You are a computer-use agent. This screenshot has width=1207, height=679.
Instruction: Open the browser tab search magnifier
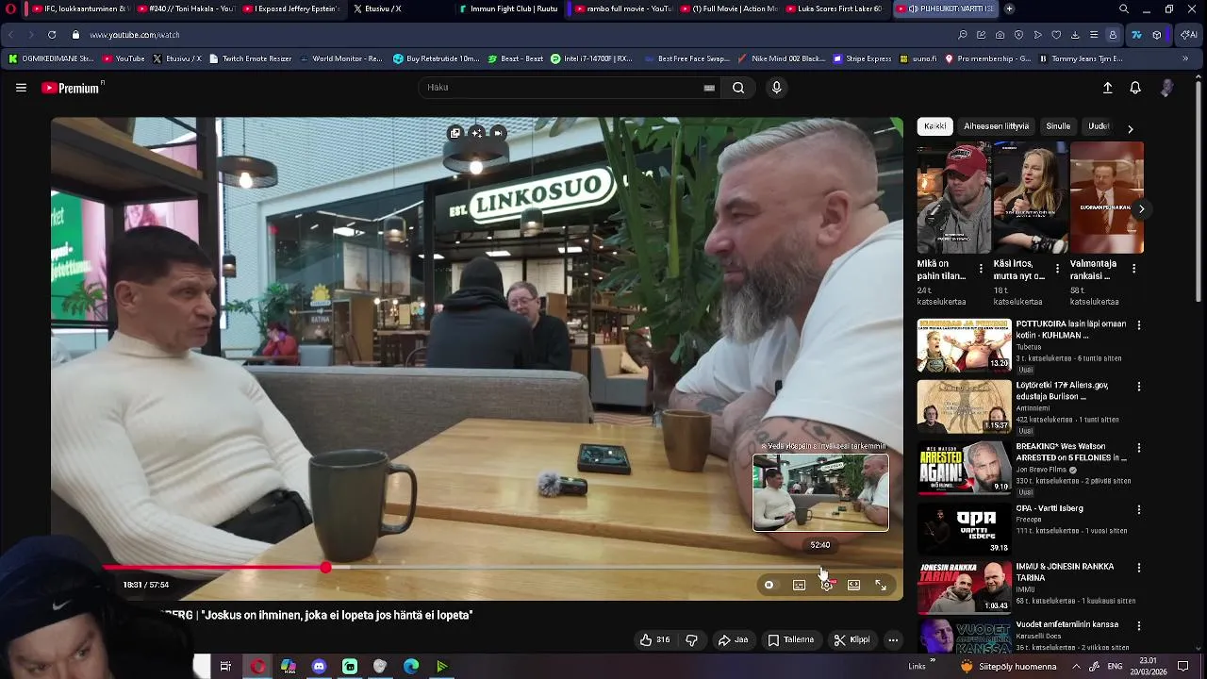(1124, 8)
